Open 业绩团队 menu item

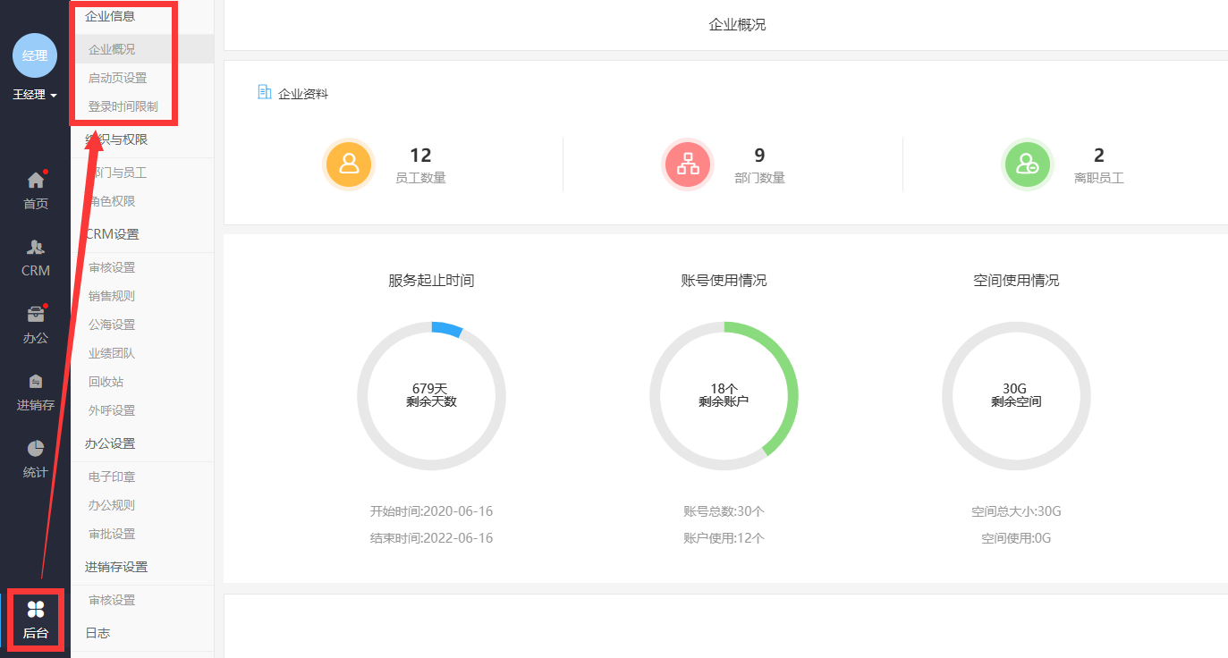[x=112, y=353]
